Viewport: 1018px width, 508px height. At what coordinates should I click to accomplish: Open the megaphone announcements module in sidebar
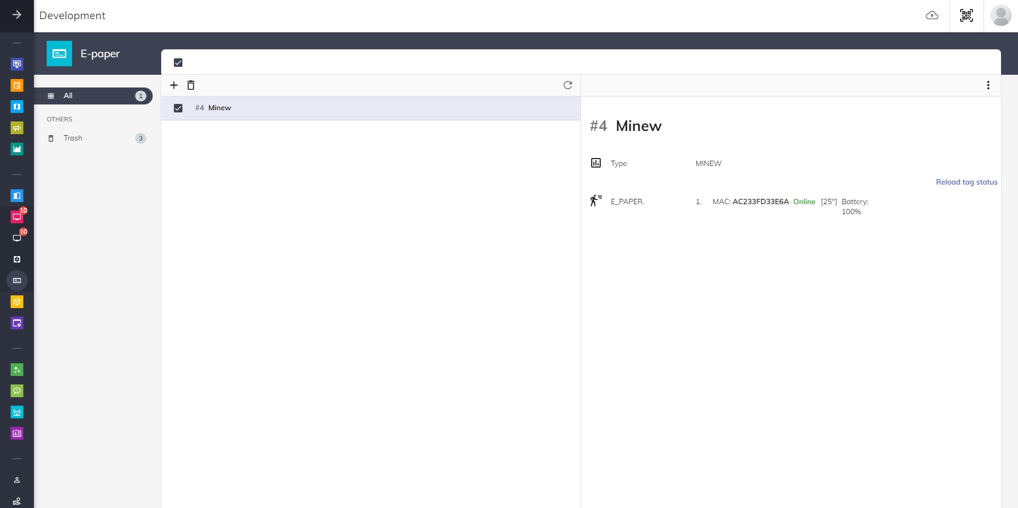tap(17, 128)
